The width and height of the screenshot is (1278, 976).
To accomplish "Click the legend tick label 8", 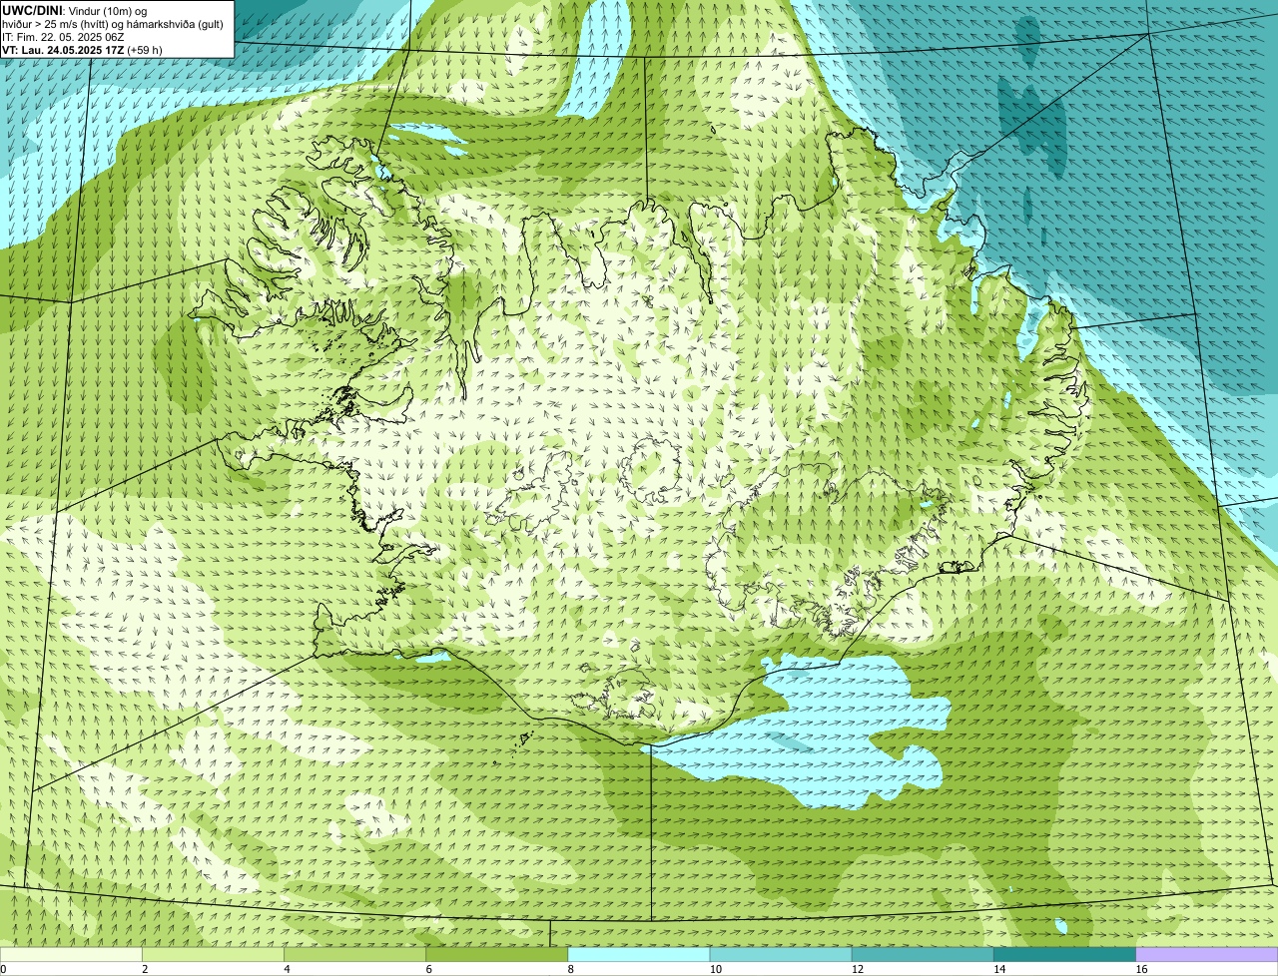I will [x=570, y=969].
